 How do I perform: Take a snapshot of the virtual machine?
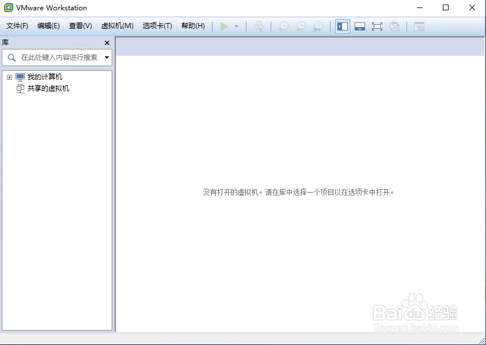coord(283,26)
